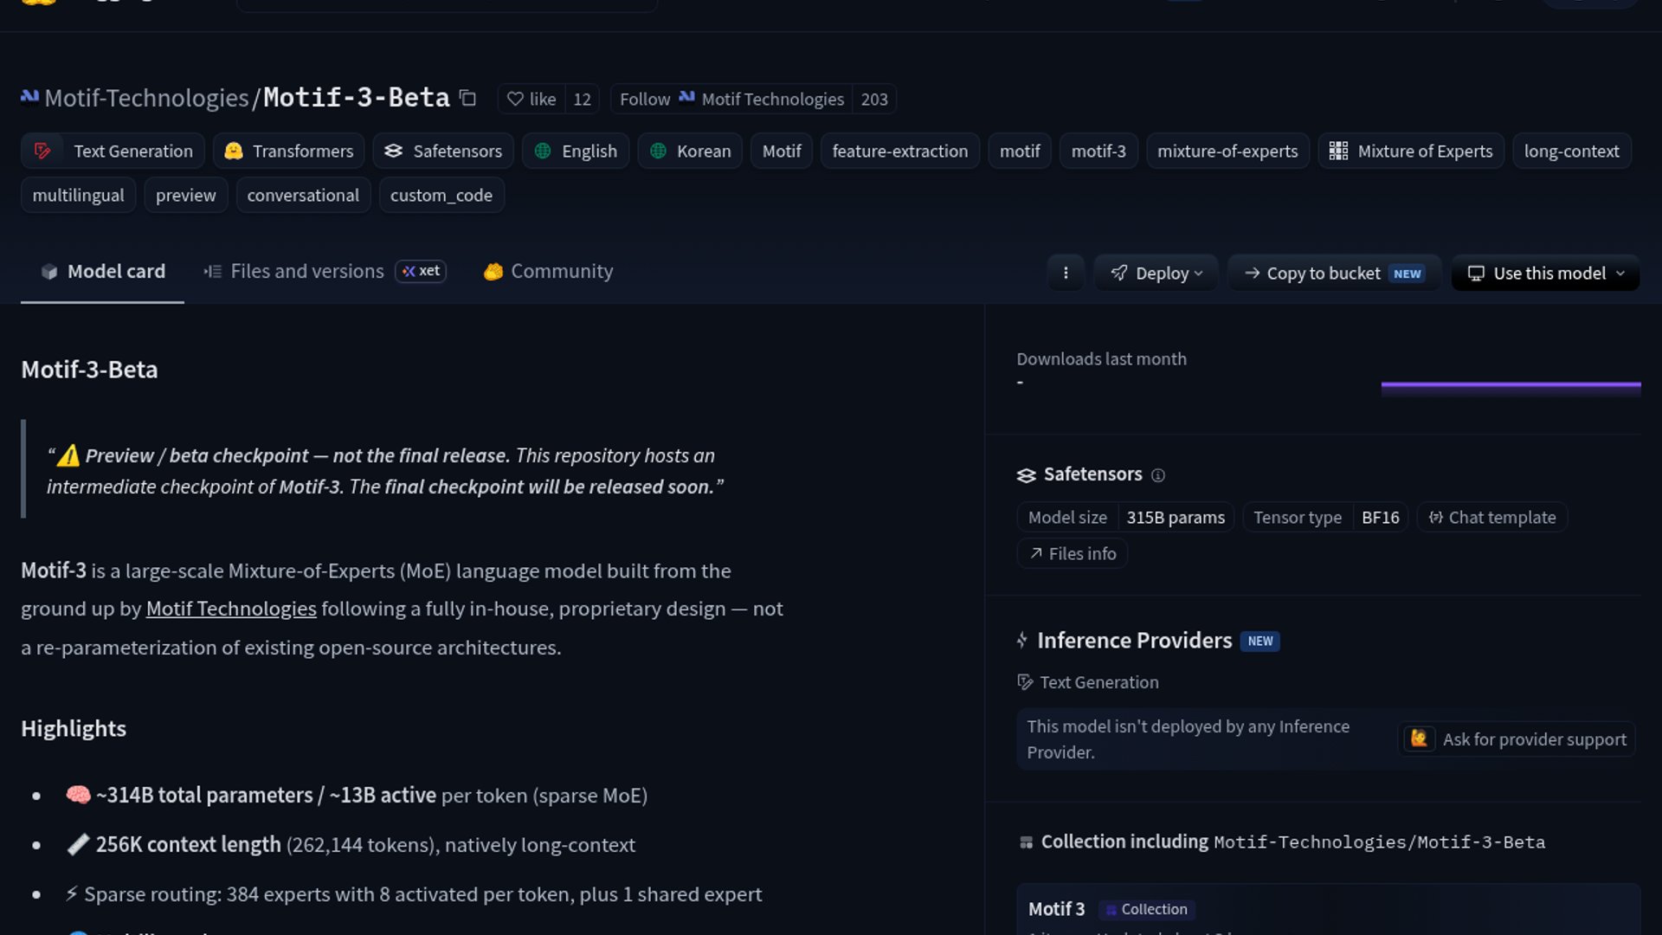
Task: Click the Inference Providers heading
Action: [x=1134, y=641]
